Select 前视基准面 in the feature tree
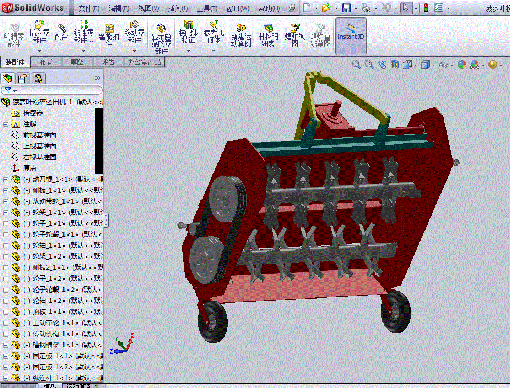 pyautogui.click(x=39, y=135)
